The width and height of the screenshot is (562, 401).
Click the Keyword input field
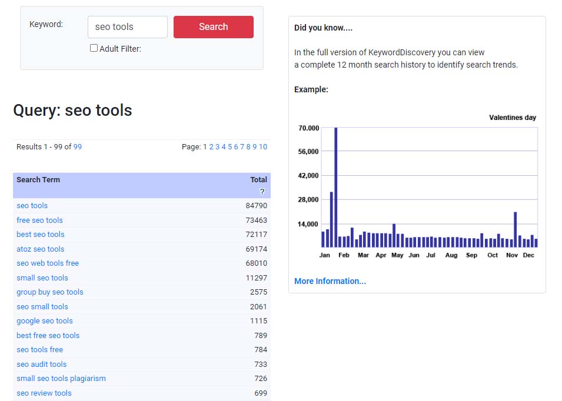point(128,27)
